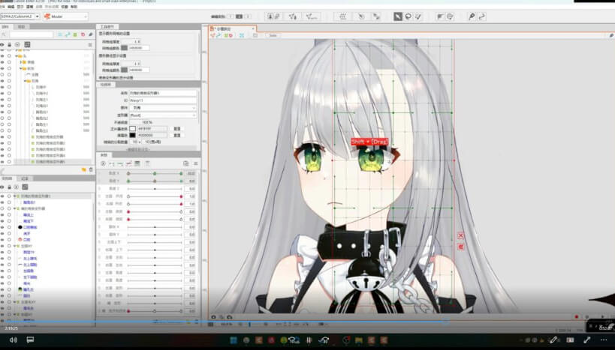Click the first round icon in parameter toolbar
The image size is (615, 350).
(x=103, y=163)
